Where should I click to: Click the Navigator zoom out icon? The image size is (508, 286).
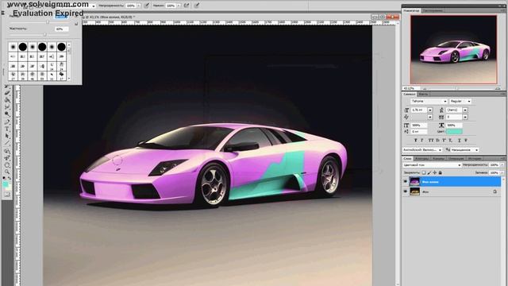pos(425,88)
